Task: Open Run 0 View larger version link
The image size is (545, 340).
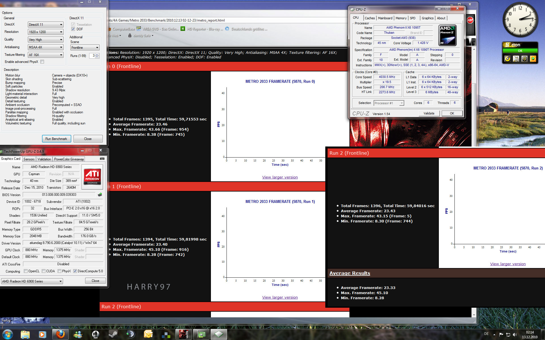Action: (x=280, y=177)
